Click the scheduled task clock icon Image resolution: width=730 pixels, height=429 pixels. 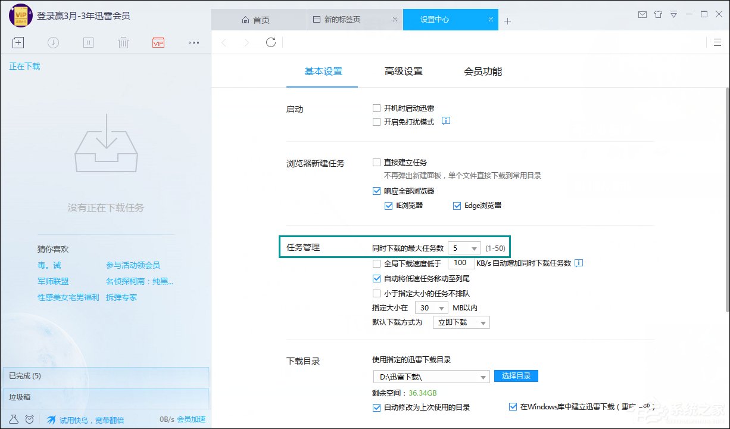coord(29,419)
